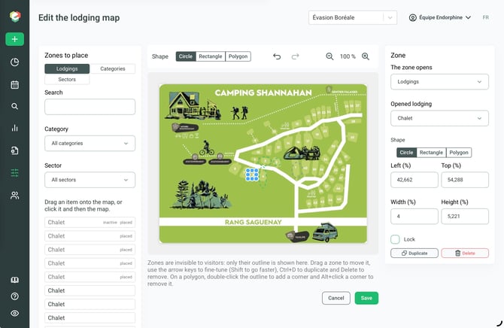This screenshot has width=504, height=328.
Task: Select the Chalet item marked inactive placed
Action: (90, 223)
